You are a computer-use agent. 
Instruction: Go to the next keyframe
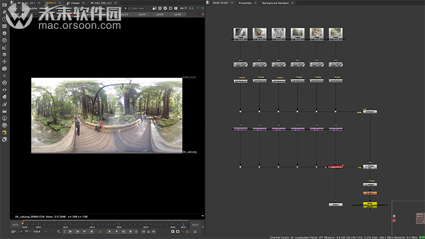[x=123, y=232]
